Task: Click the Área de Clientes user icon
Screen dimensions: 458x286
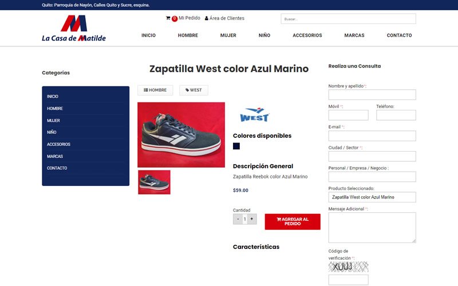Action: coord(207,18)
